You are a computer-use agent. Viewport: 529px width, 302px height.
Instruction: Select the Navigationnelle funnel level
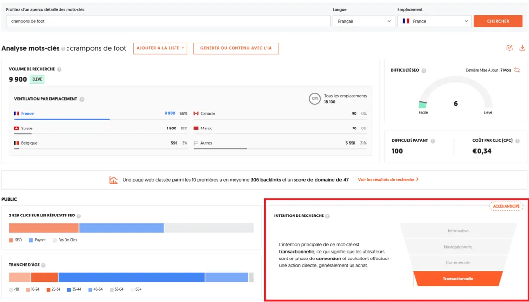458,247
